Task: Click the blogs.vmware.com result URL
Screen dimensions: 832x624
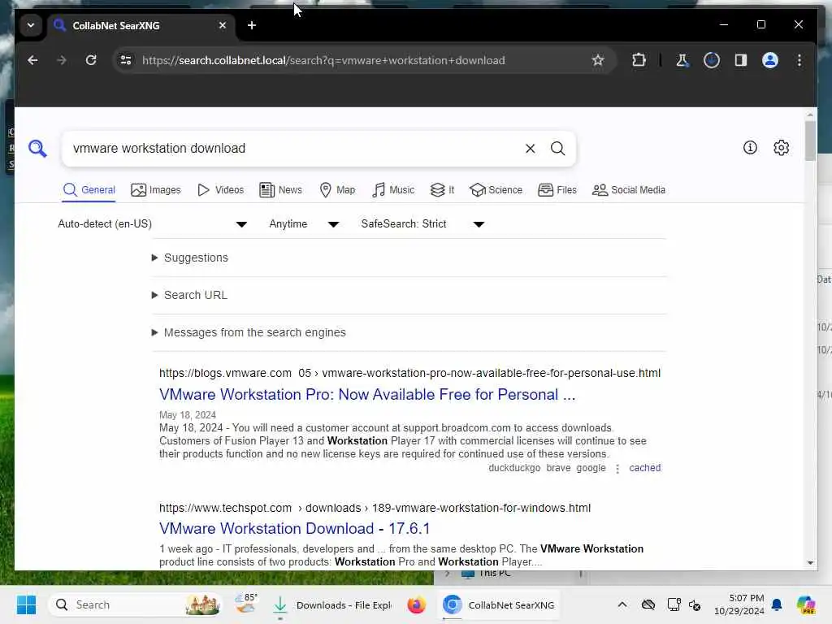Action: [x=409, y=373]
